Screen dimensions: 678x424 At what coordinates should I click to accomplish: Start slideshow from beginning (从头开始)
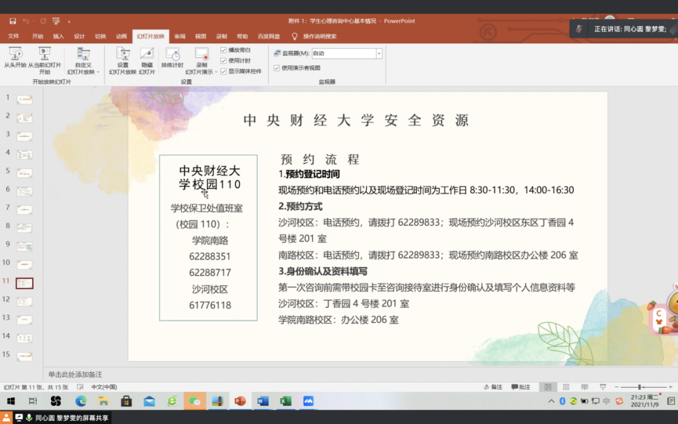(x=15, y=58)
